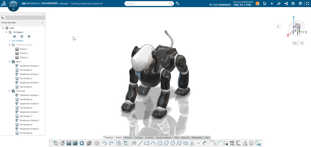The height and width of the screenshot is (147, 311).
Task: Open settings gear in the action bar
Action: click(x=97, y=143)
